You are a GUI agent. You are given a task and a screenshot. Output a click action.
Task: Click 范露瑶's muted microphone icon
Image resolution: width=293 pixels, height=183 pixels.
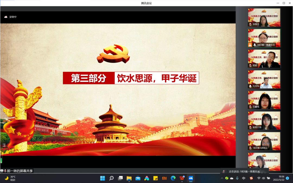coord(250,107)
